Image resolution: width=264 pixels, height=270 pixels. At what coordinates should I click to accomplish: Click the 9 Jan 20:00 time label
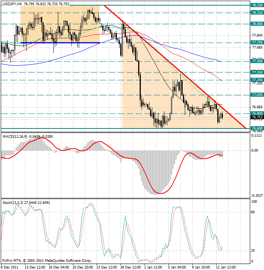click(201, 267)
